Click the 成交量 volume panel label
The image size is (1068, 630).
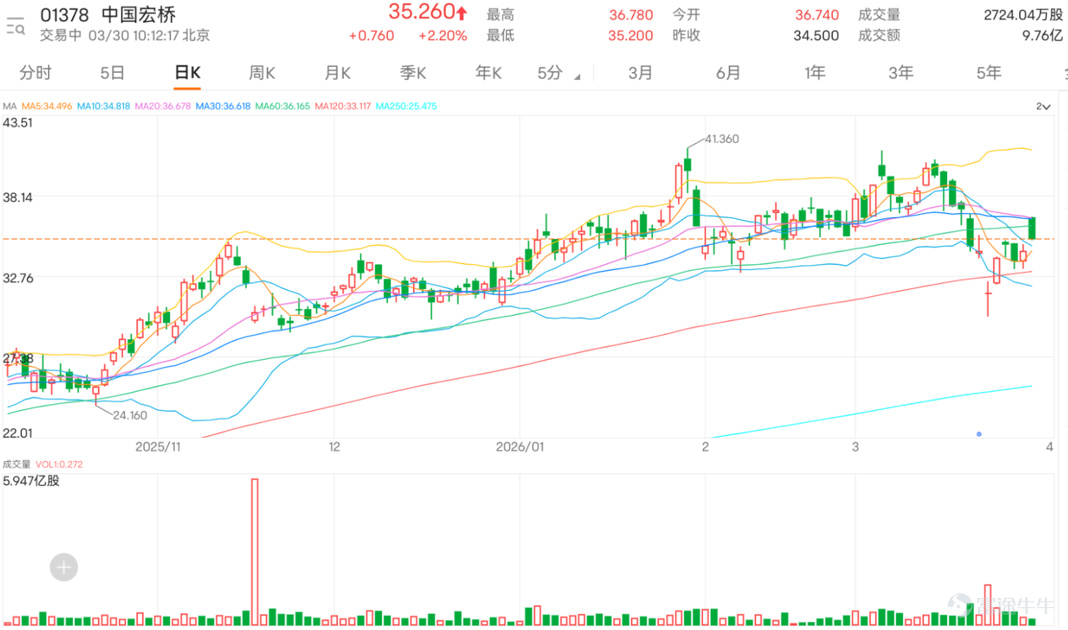(x=17, y=464)
